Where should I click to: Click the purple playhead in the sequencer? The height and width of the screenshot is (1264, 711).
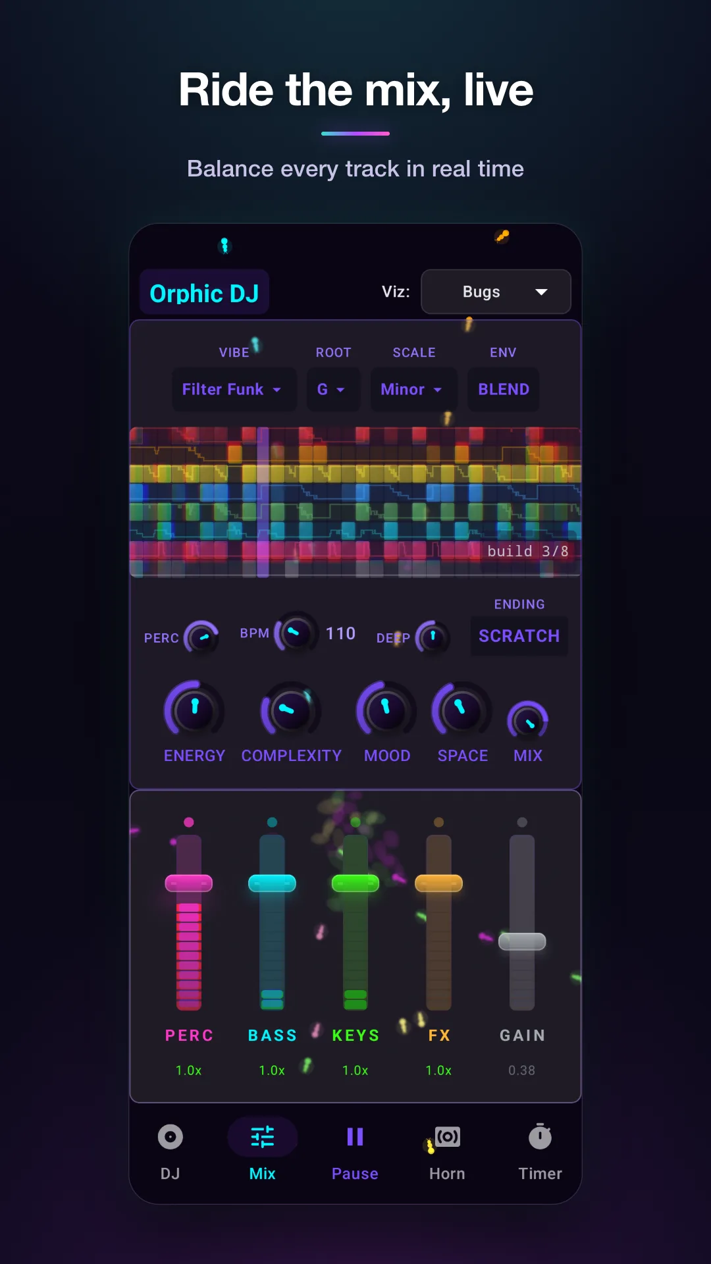(263, 502)
